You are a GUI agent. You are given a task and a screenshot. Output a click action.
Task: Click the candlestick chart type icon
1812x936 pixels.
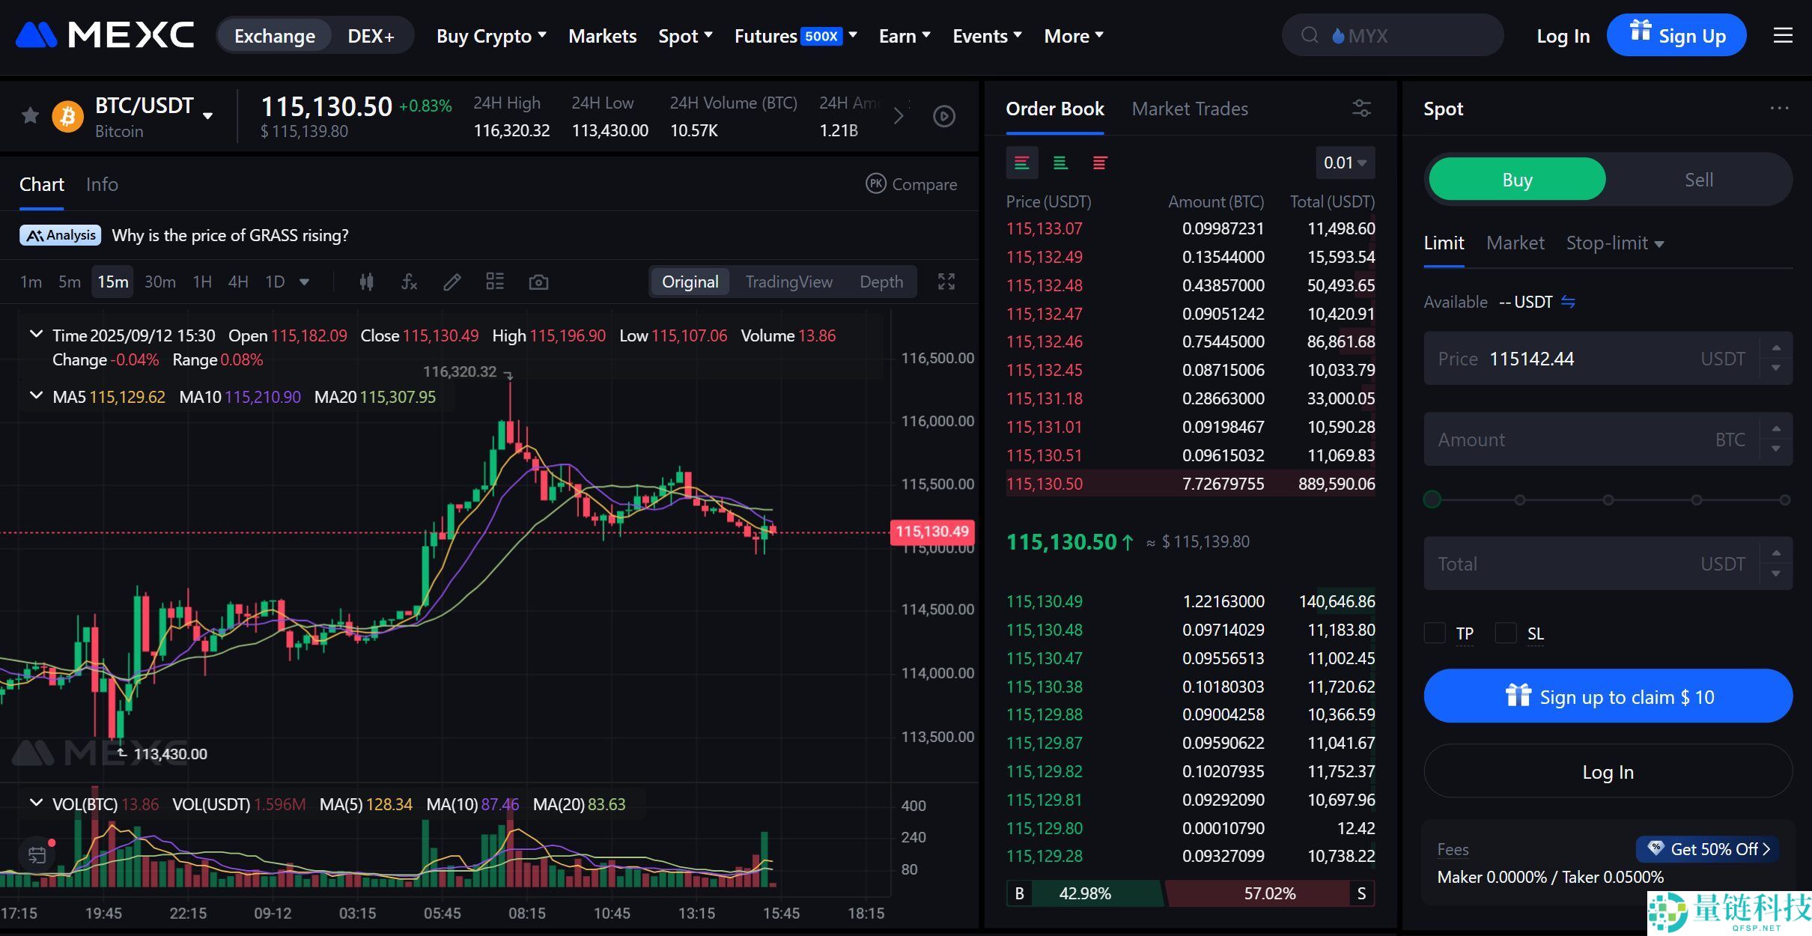[x=366, y=282]
